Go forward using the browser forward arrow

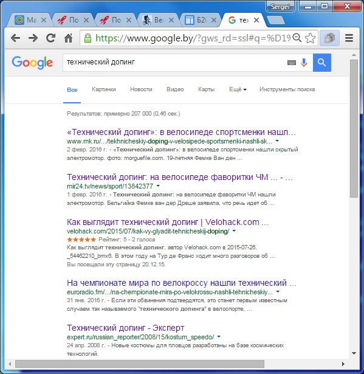[x=33, y=38]
